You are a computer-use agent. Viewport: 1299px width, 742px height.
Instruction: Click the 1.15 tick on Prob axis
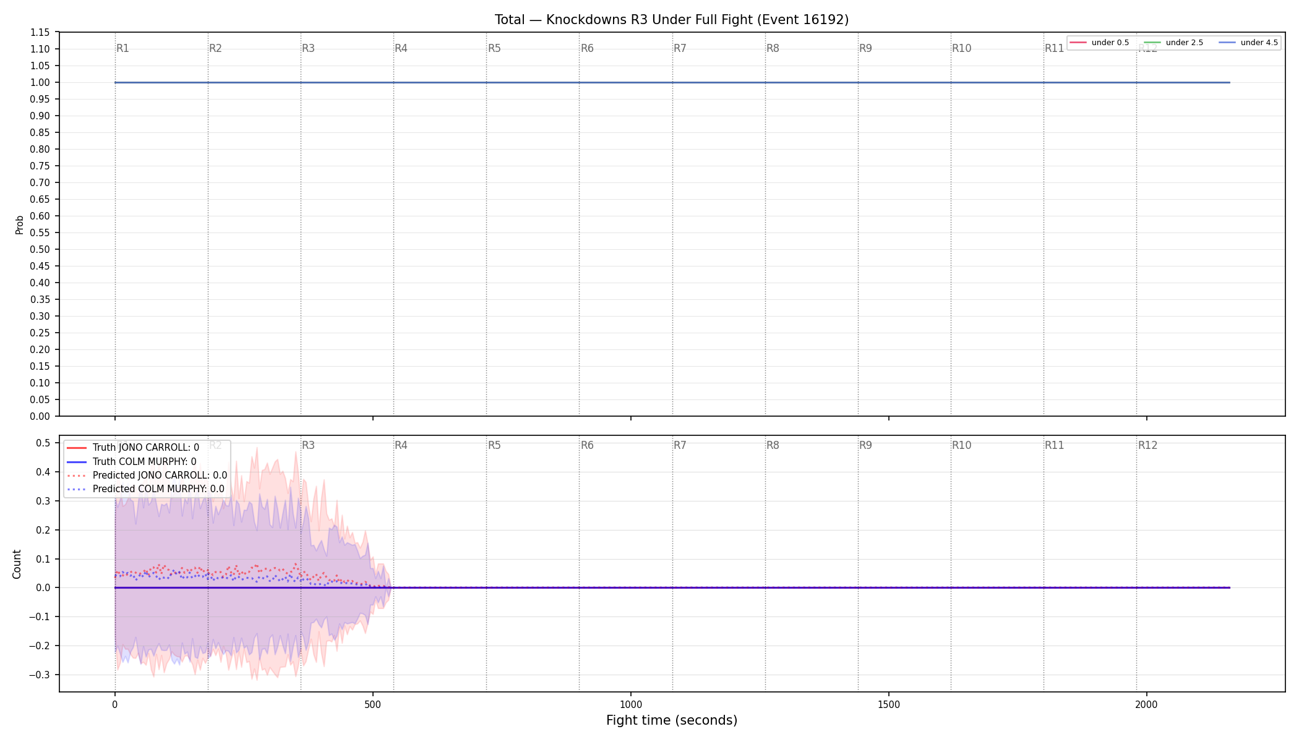tap(40, 32)
